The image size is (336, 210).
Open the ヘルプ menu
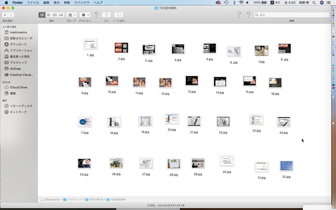(x=98, y=3)
